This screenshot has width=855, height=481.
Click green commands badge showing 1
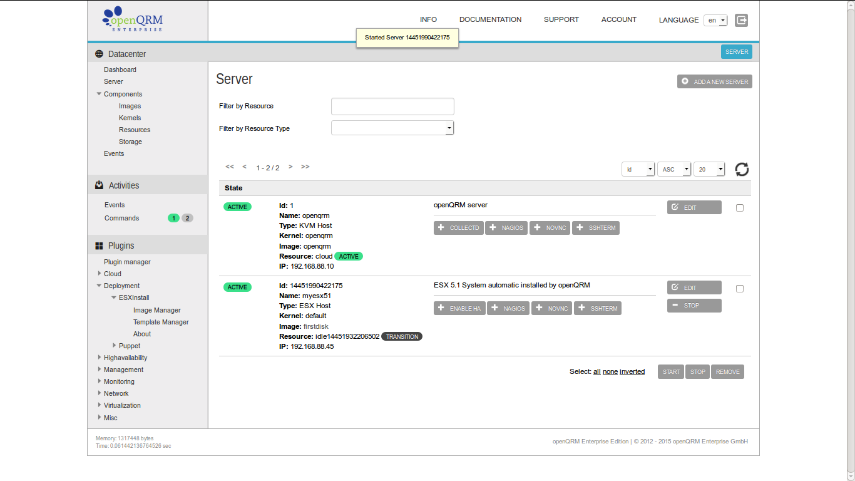coord(173,218)
